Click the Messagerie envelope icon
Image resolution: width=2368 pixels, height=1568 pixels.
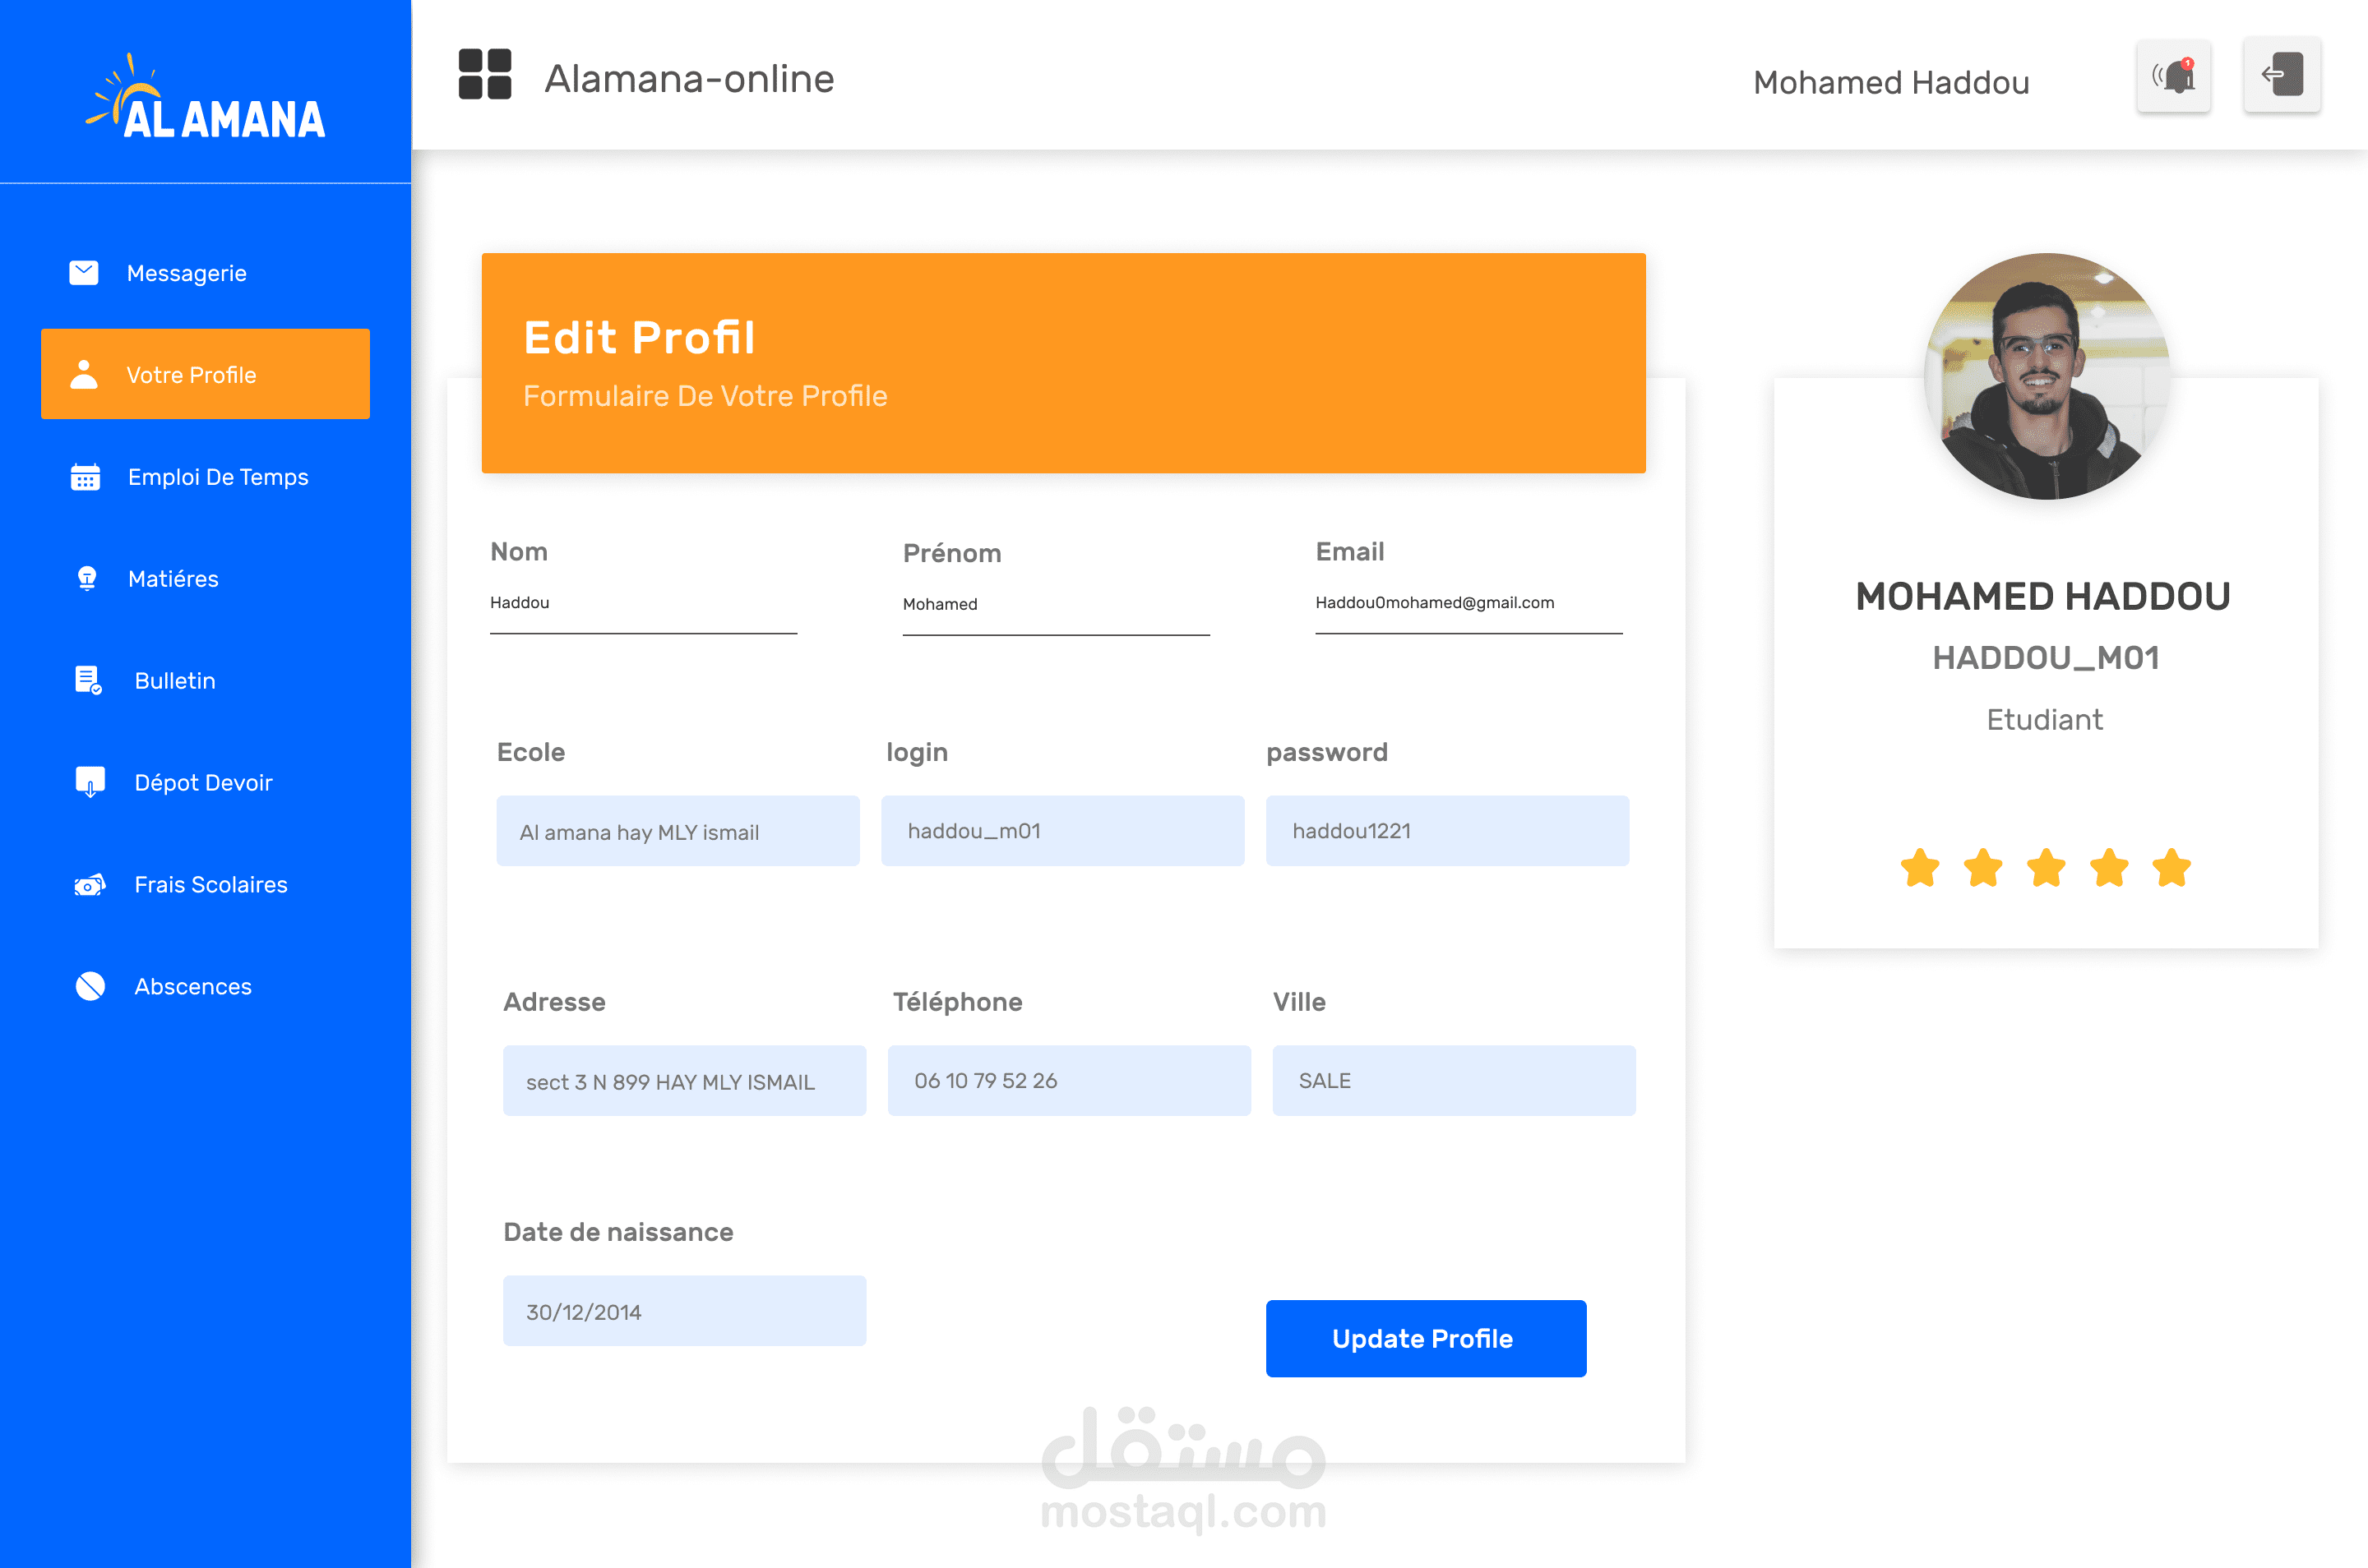coord(84,273)
